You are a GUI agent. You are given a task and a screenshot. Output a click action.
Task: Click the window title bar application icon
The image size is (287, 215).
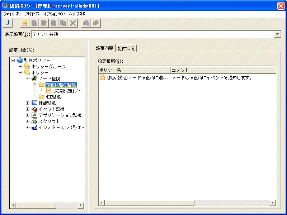(5, 6)
